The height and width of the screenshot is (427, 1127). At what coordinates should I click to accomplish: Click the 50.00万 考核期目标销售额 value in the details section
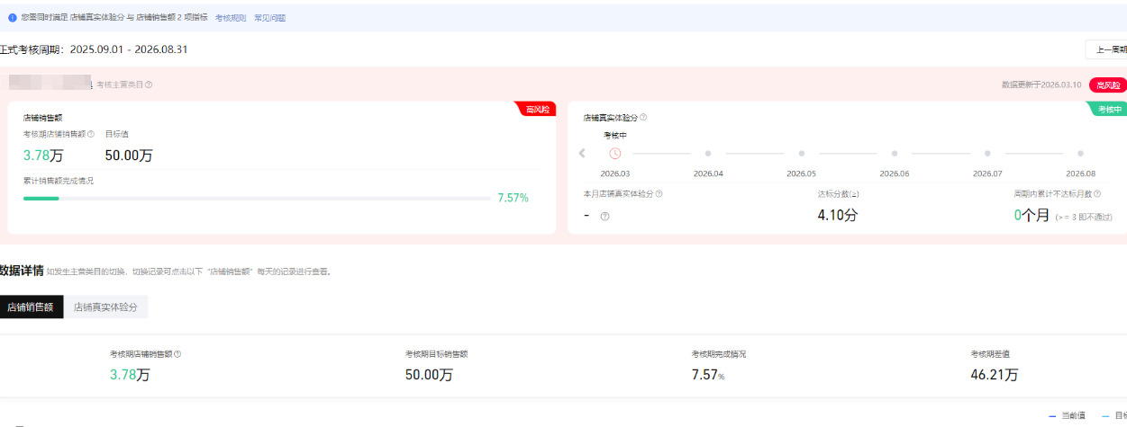429,375
